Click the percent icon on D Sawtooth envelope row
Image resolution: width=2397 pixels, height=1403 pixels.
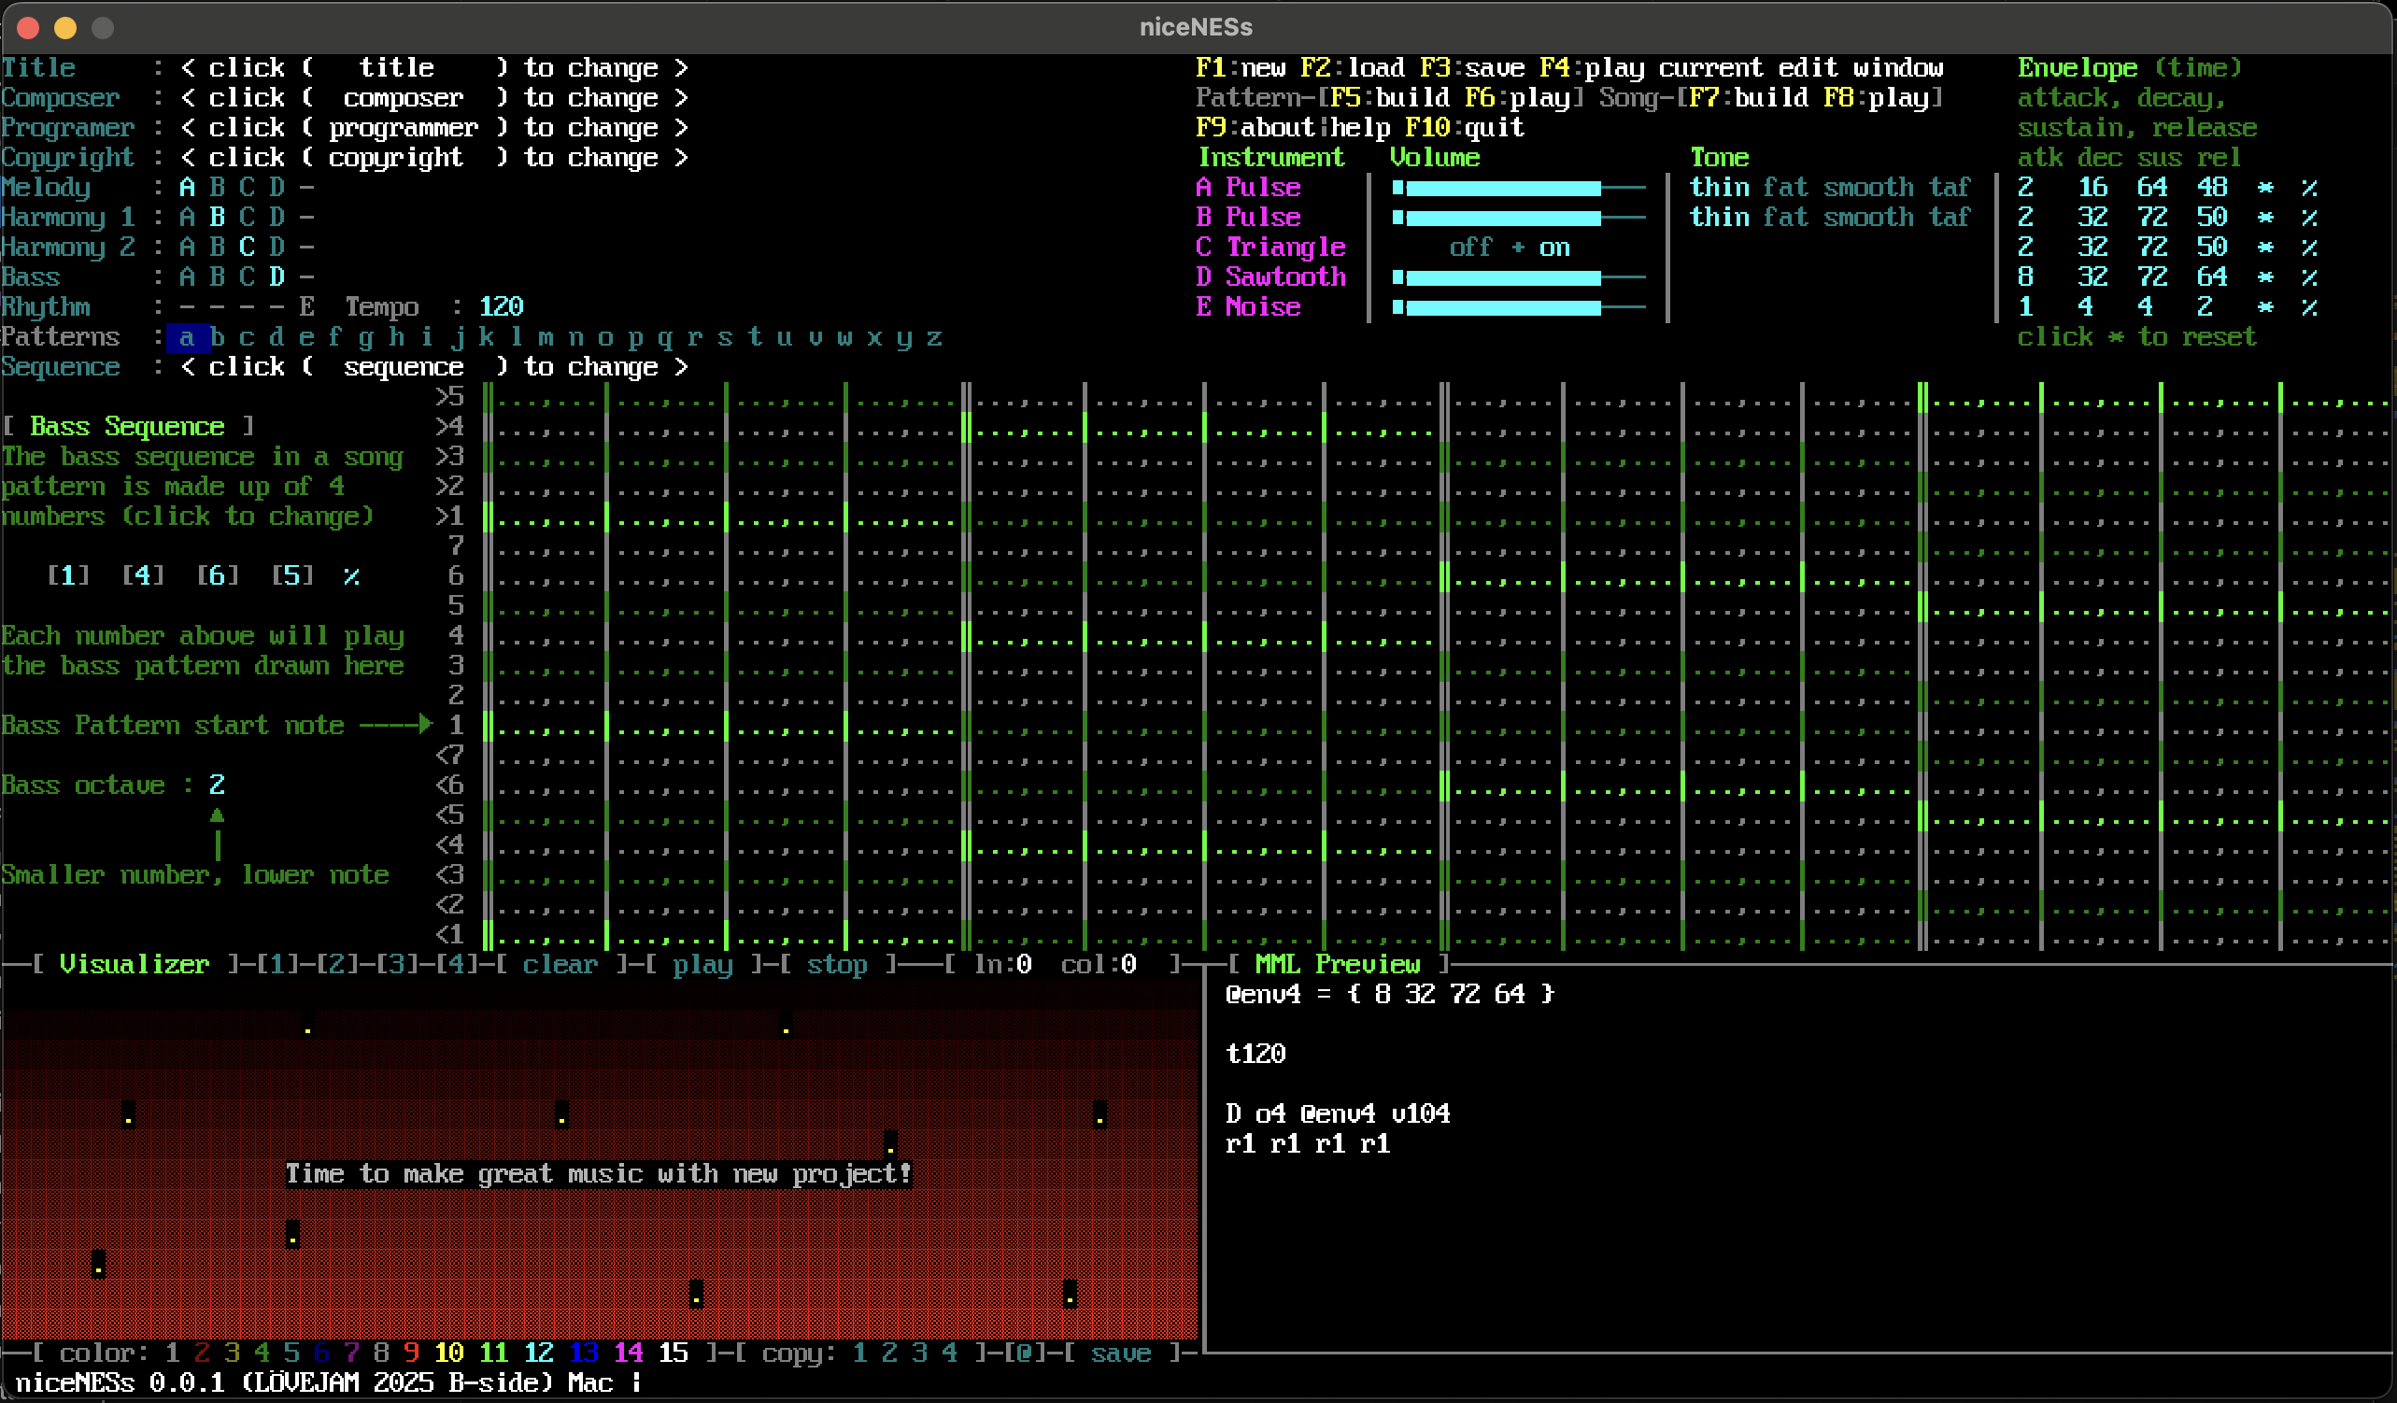(2309, 277)
